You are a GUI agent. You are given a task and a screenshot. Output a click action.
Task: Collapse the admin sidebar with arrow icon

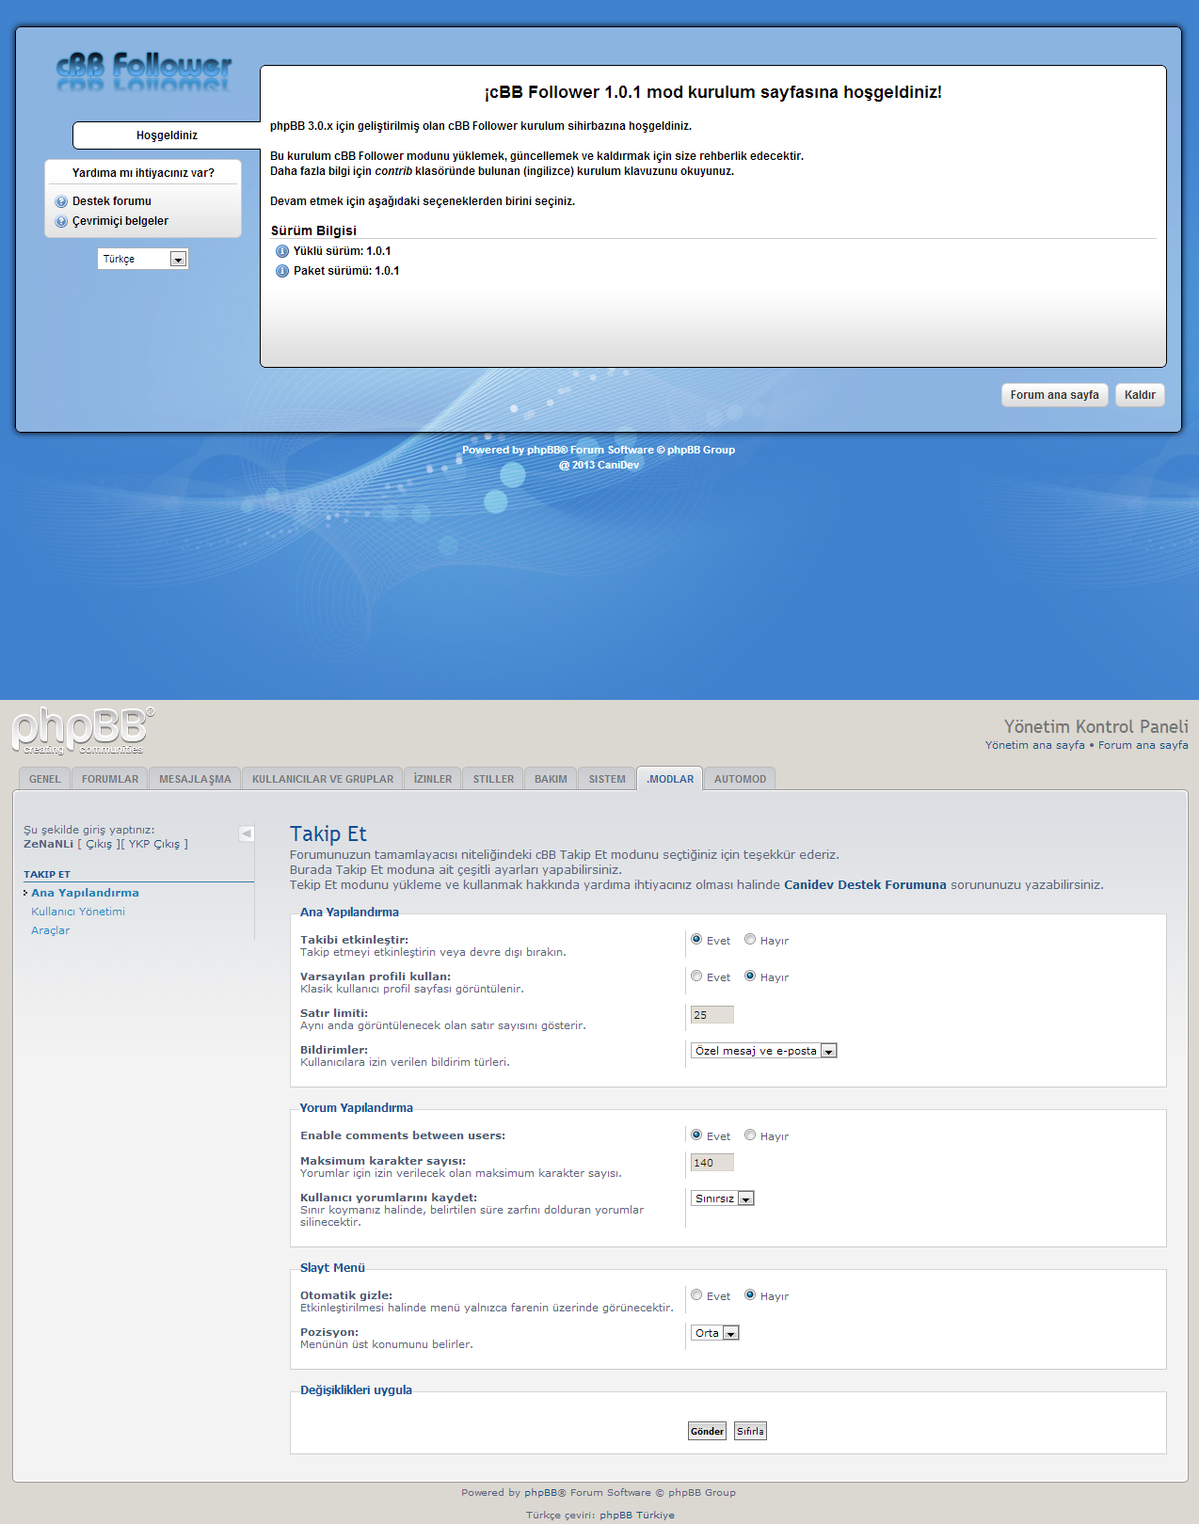click(x=247, y=833)
